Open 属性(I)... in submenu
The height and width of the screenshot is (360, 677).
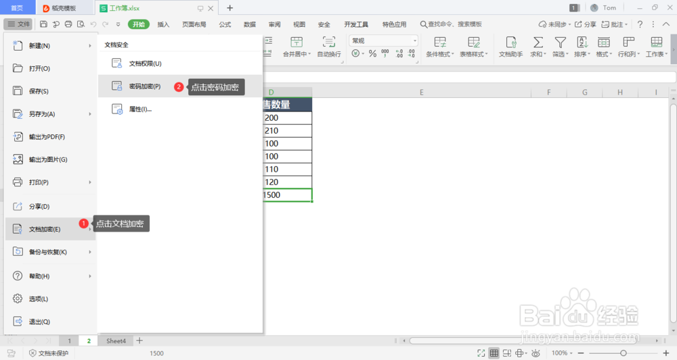[180, 109]
